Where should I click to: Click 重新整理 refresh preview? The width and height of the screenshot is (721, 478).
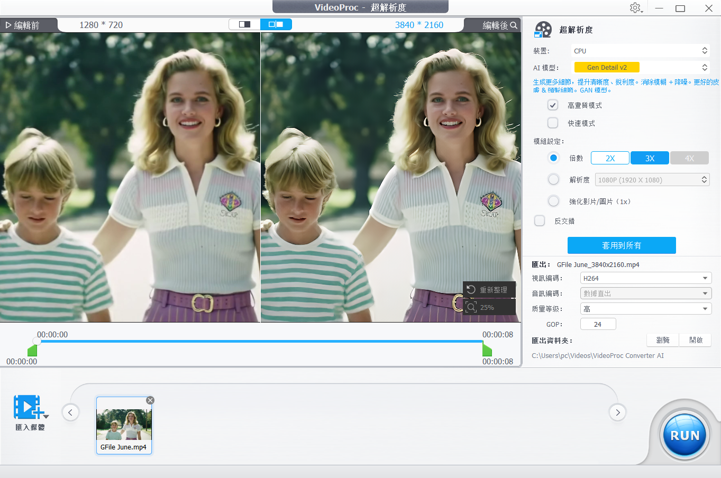tap(489, 290)
